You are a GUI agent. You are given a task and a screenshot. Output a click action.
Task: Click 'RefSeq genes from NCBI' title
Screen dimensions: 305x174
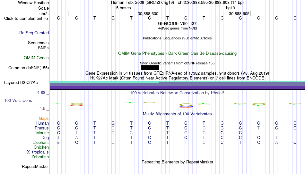178,28
